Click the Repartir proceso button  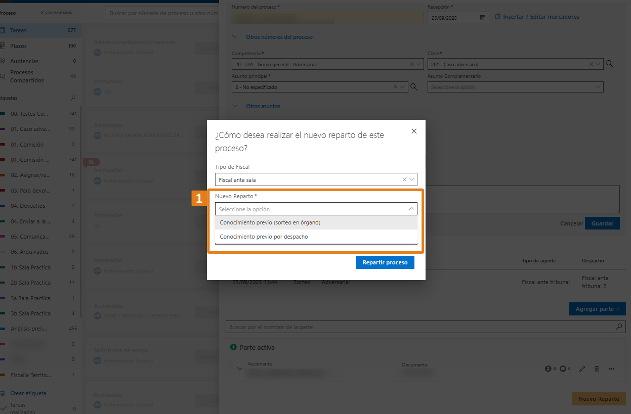[x=385, y=262]
